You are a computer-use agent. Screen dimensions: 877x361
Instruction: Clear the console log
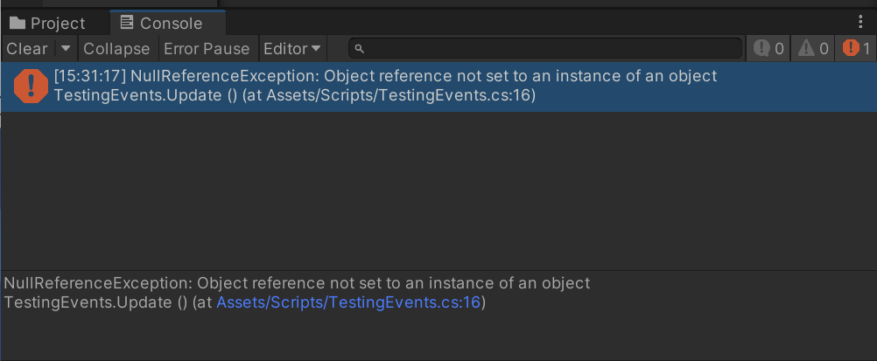tap(27, 49)
